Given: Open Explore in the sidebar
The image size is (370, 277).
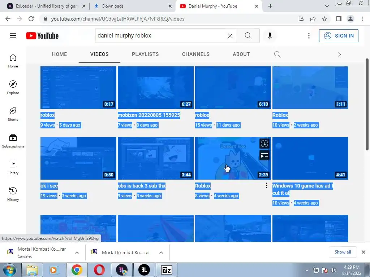Looking at the screenshot, I should [x=13, y=87].
